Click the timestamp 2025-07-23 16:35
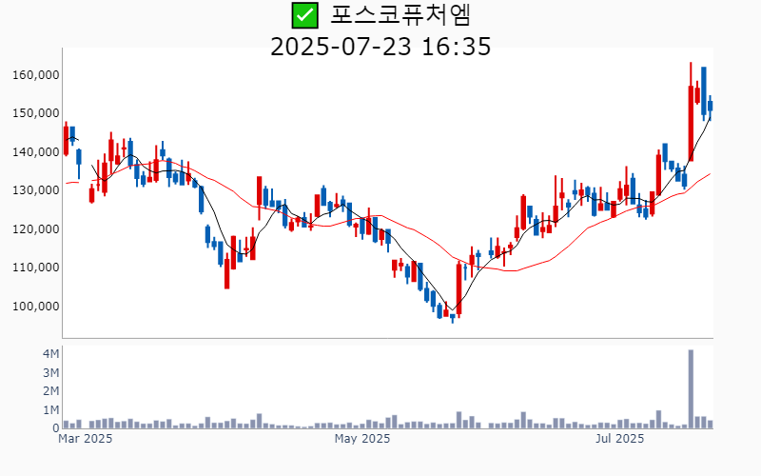This screenshot has height=476, width=761. click(380, 47)
